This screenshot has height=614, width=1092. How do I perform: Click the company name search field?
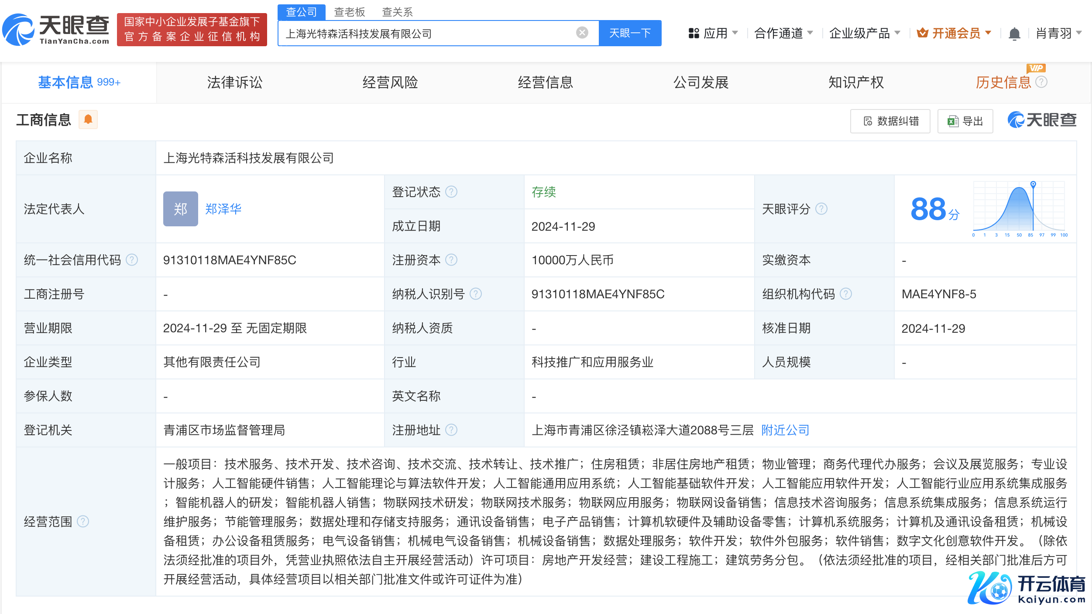tap(428, 34)
